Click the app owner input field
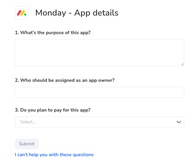This screenshot has width=192, height=167. pyautogui.click(x=100, y=92)
